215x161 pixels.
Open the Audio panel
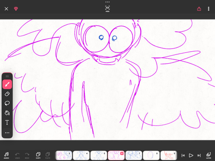tap(6, 155)
